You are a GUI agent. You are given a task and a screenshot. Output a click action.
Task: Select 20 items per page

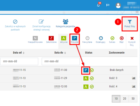point(124,99)
